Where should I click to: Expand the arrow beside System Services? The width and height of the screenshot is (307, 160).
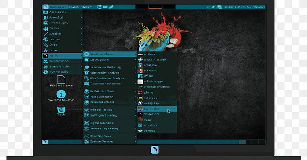[135, 142]
